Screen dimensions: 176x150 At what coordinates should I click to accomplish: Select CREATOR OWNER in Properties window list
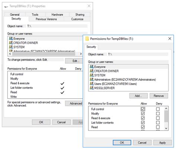[45, 43]
